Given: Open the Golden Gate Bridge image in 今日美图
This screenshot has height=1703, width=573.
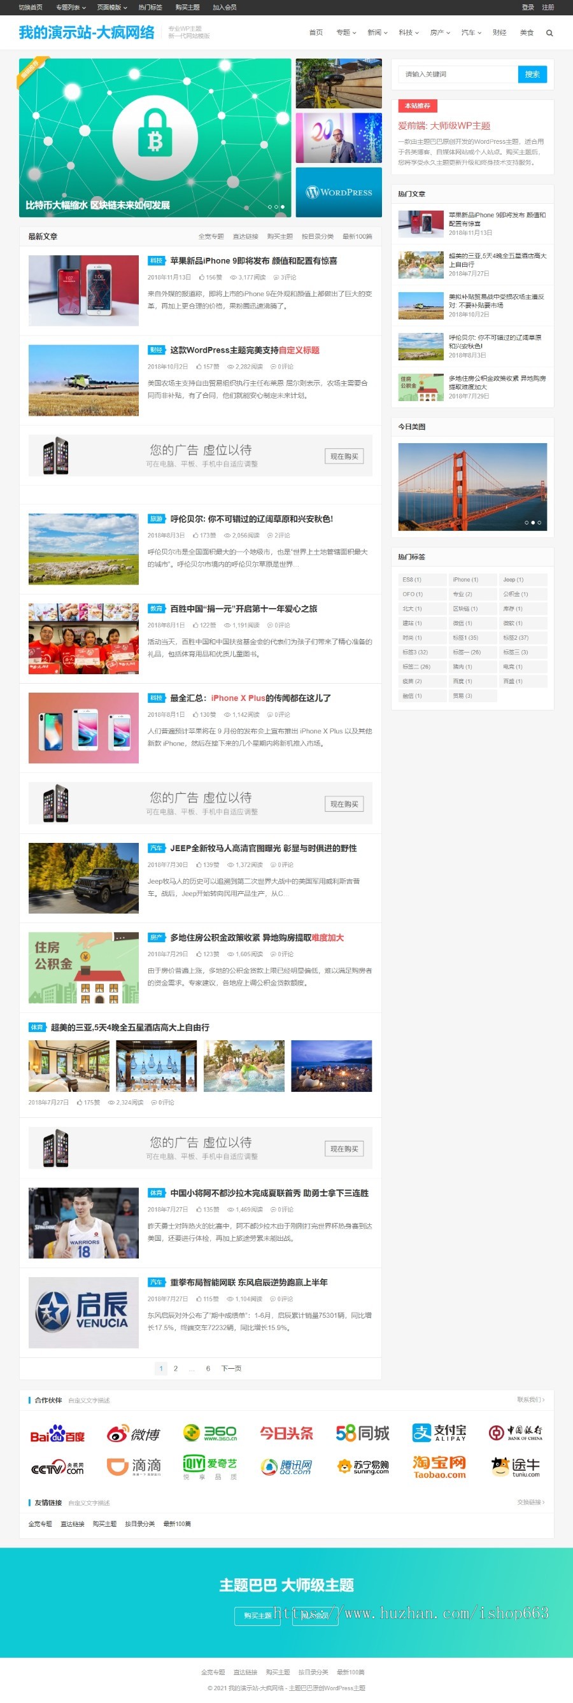Looking at the screenshot, I should pos(472,486).
